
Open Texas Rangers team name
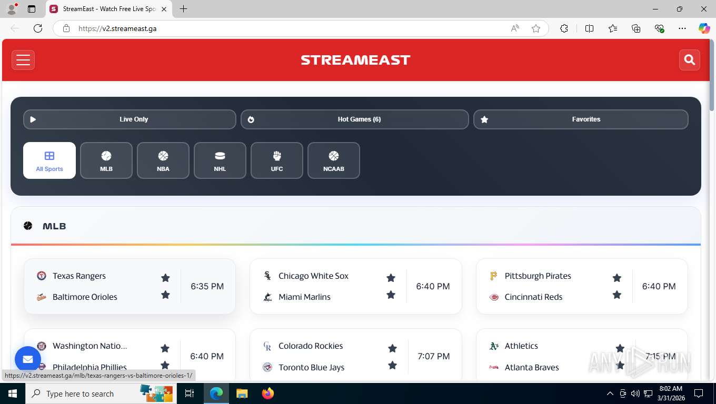(x=79, y=276)
